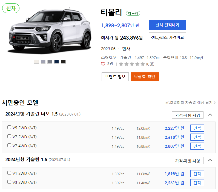Click the 2024년형 가솔린 터보 1.5 heading
The image size is (218, 192).
click(x=31, y=114)
